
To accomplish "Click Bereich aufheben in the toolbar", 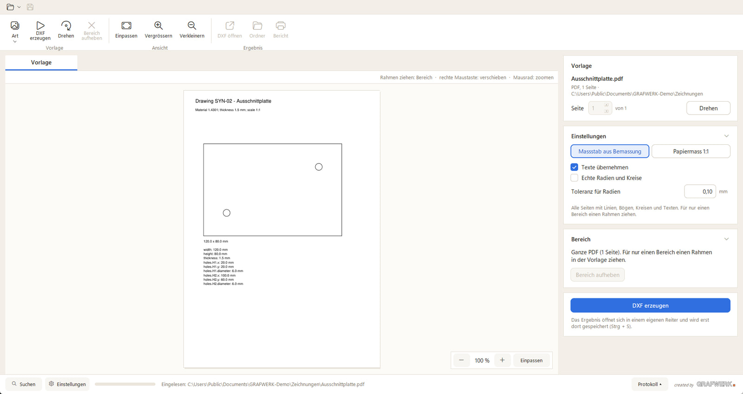I will [91, 31].
